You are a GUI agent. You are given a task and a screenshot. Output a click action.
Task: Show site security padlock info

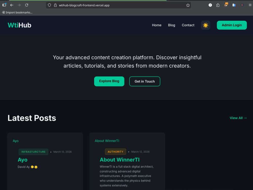(x=55, y=5)
